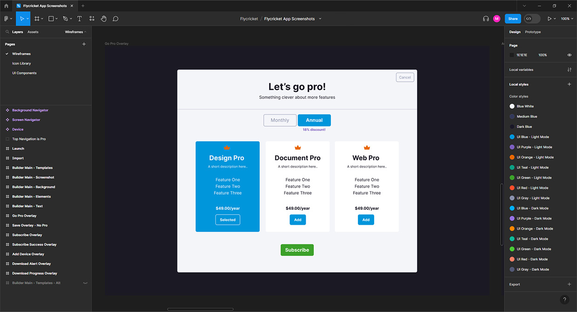Open the Figma main menu dropdown

pyautogui.click(x=8, y=19)
